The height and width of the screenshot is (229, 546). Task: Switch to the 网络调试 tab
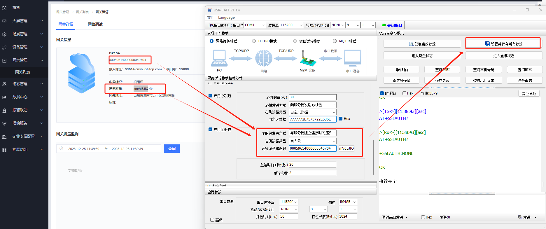95,24
